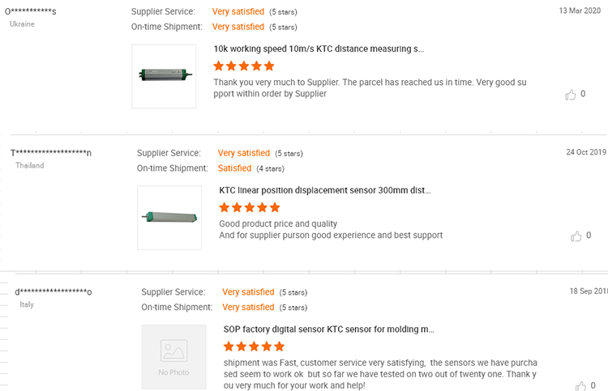Click the 24 Oct 2019 review date

(585, 151)
